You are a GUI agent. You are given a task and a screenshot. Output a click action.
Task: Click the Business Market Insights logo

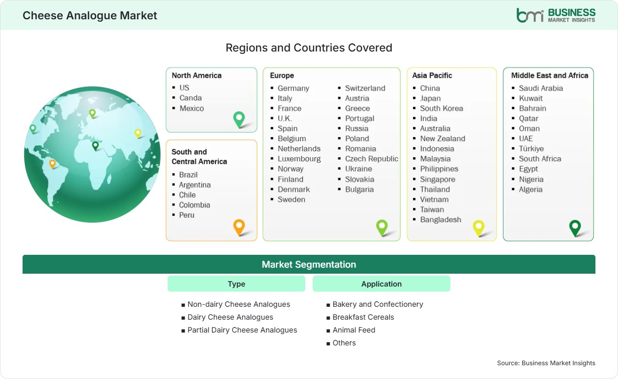556,15
